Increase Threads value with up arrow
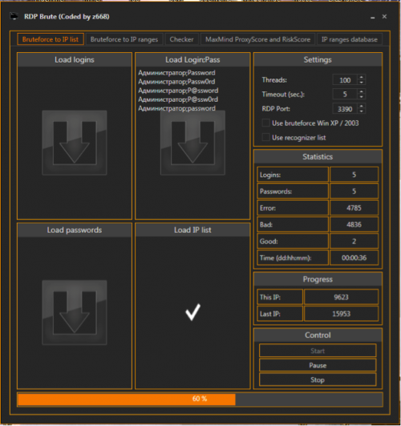Screen dimensions: 401x426 pyautogui.click(x=362, y=78)
